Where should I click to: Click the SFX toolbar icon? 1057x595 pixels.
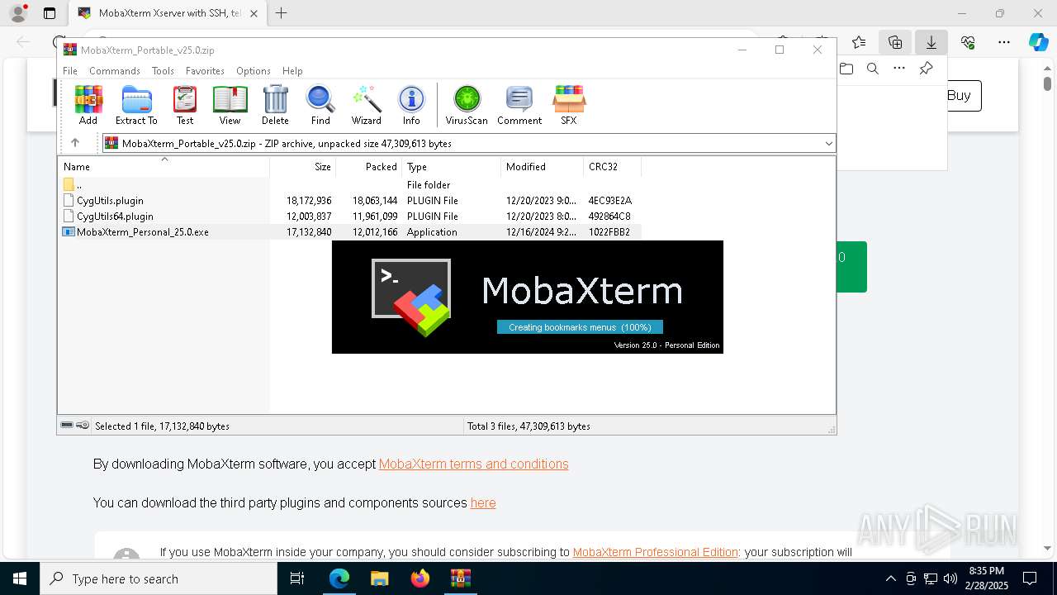click(x=569, y=105)
